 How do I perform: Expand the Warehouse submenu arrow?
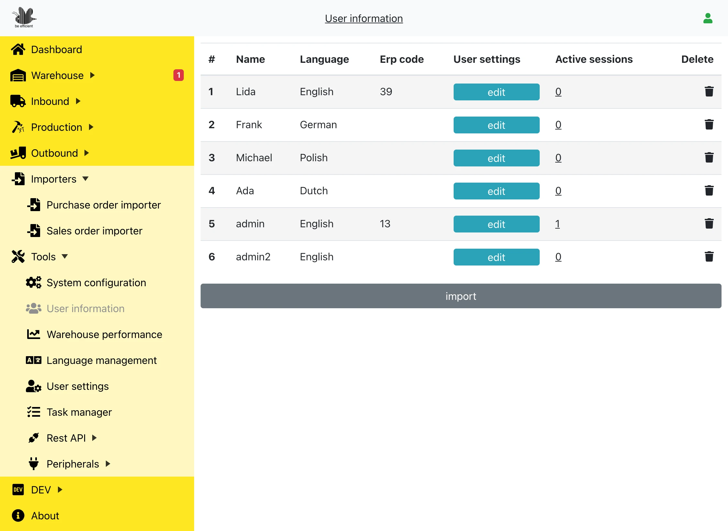click(x=93, y=75)
